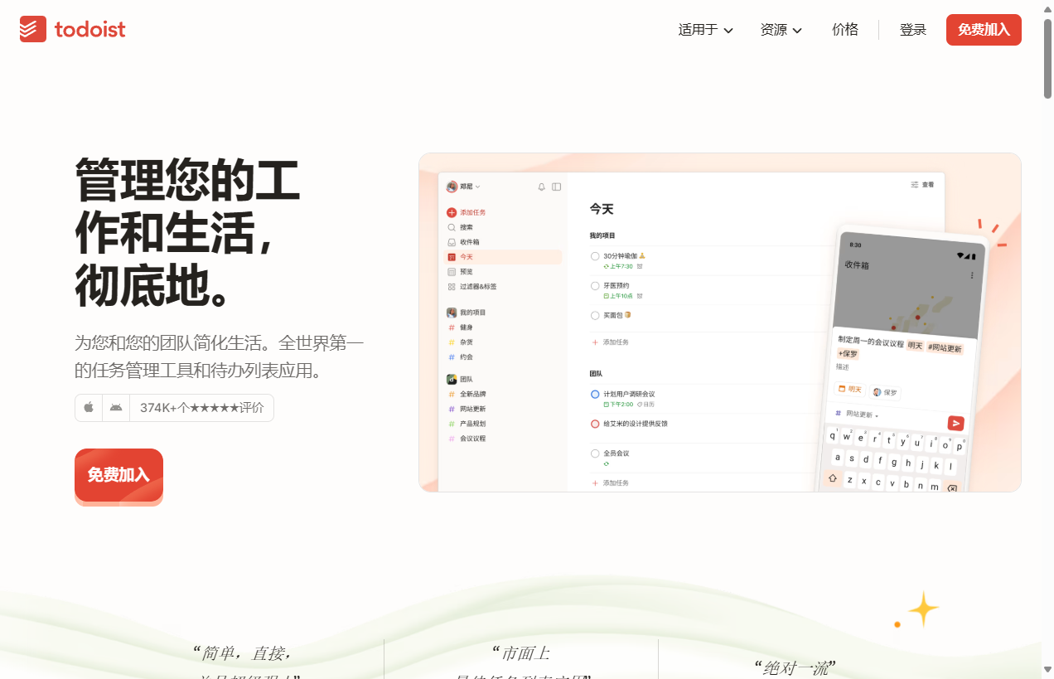
Task: Click the red 免费加入 header button
Action: (984, 30)
